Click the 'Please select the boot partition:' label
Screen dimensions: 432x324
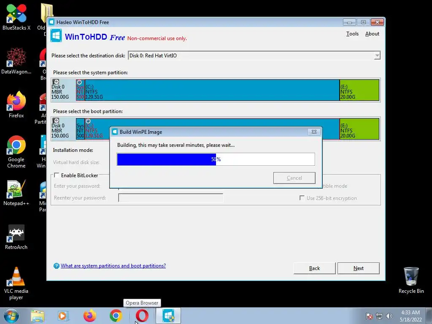(88, 111)
